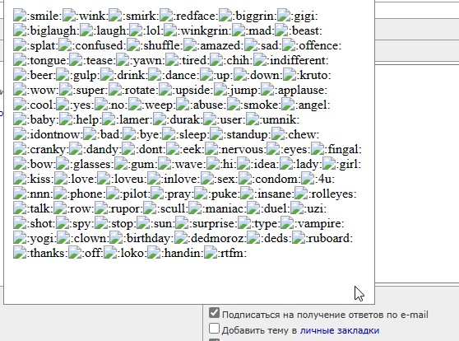Select the :lol: smiley image
Viewport: 459px width, 341px height.
[136, 30]
